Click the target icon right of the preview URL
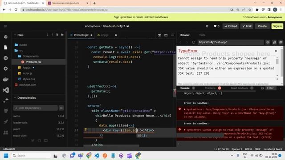The width and height of the screenshot is (285, 160). (x=268, y=42)
